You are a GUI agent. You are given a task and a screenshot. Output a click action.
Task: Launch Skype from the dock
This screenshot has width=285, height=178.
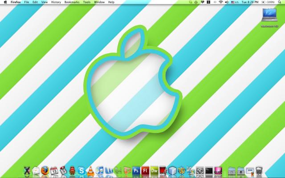point(81,171)
